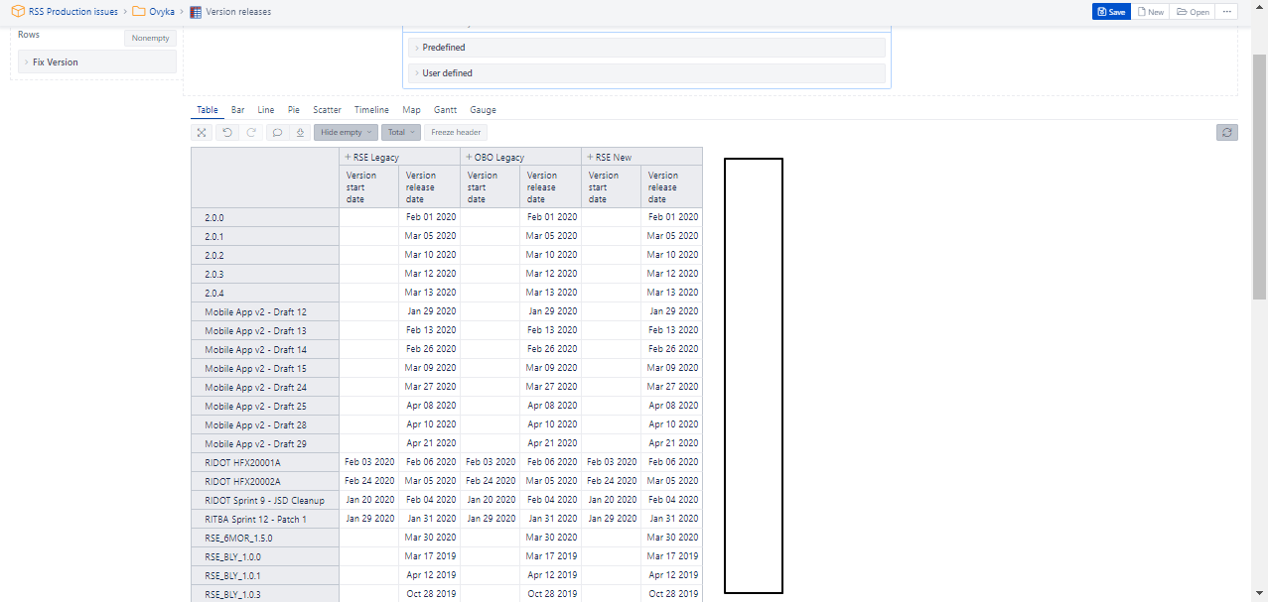The image size is (1268, 602).
Task: Click the RSS Production issues cube icon
Action: pos(18,12)
